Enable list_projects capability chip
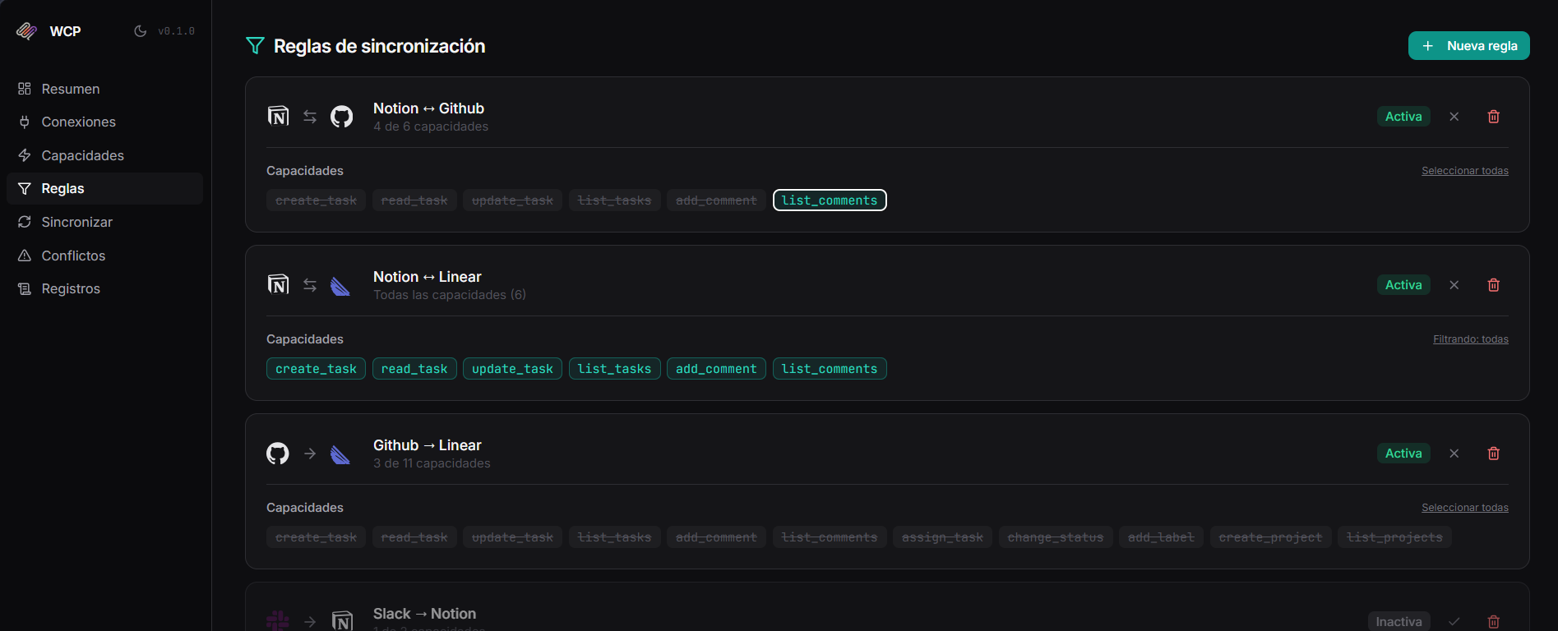This screenshot has width=1558, height=631. tap(1394, 537)
